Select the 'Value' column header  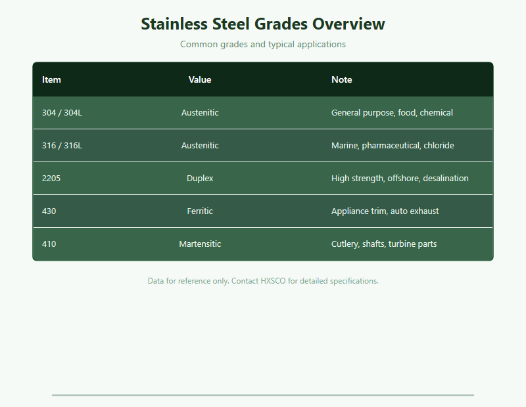point(200,79)
